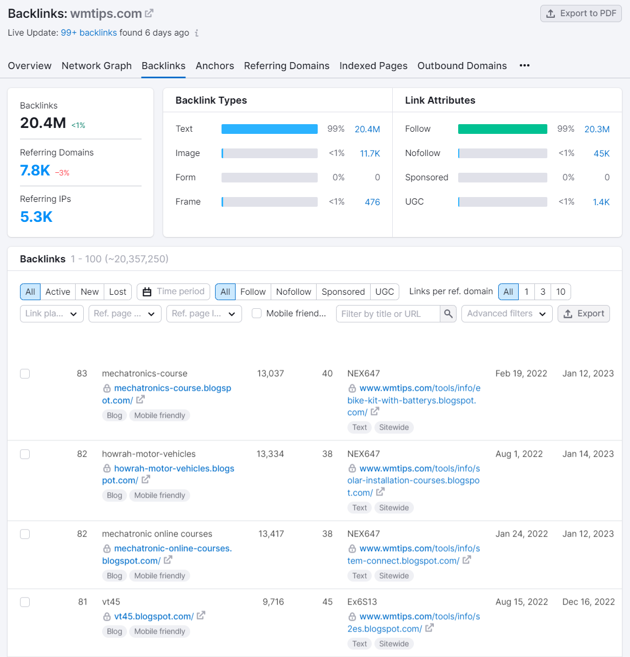Click the info icon next to Live Update
The image size is (630, 657).
[x=196, y=33]
